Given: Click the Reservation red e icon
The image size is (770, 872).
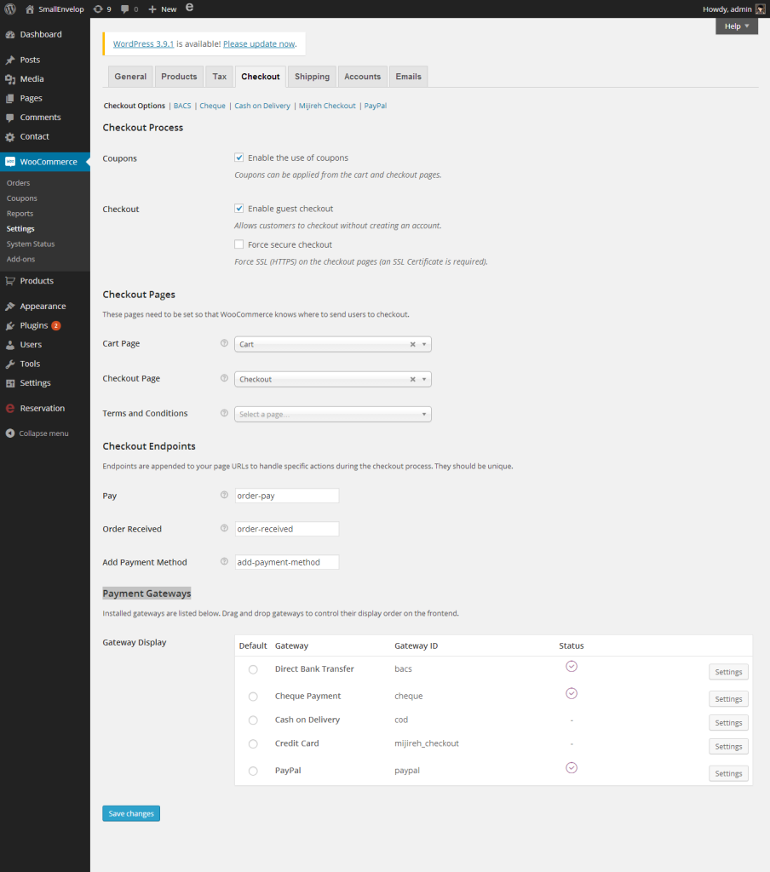Looking at the screenshot, I should tap(10, 408).
